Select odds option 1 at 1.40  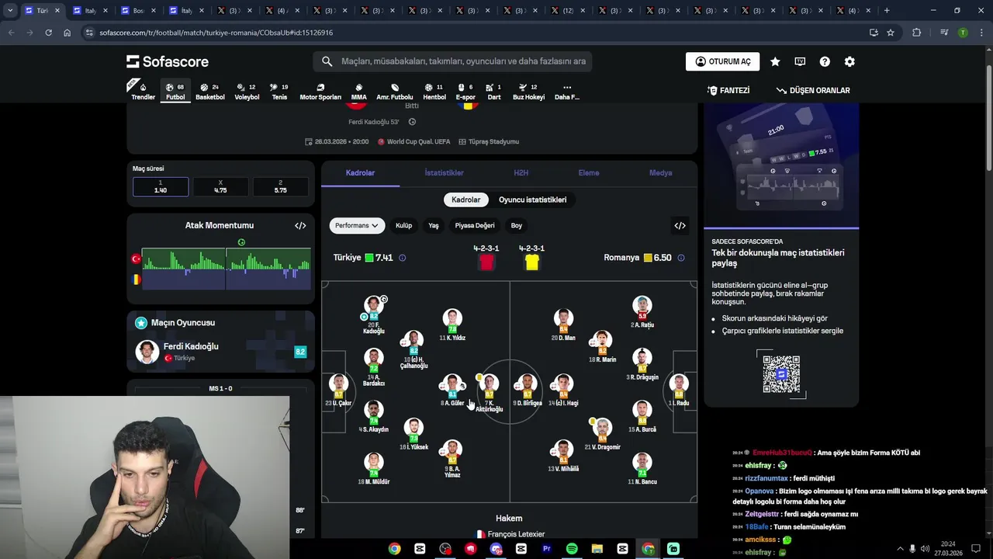click(161, 186)
